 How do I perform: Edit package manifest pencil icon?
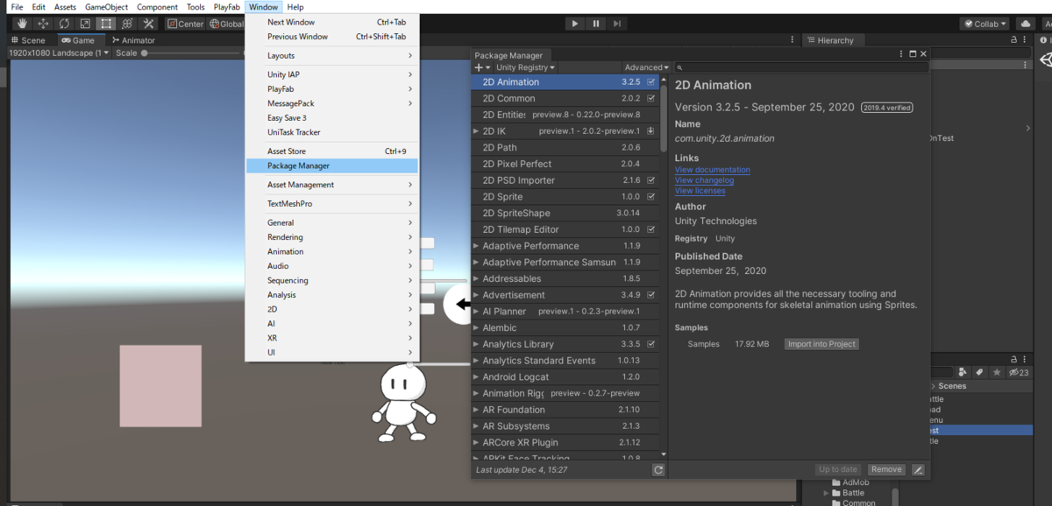(x=918, y=470)
